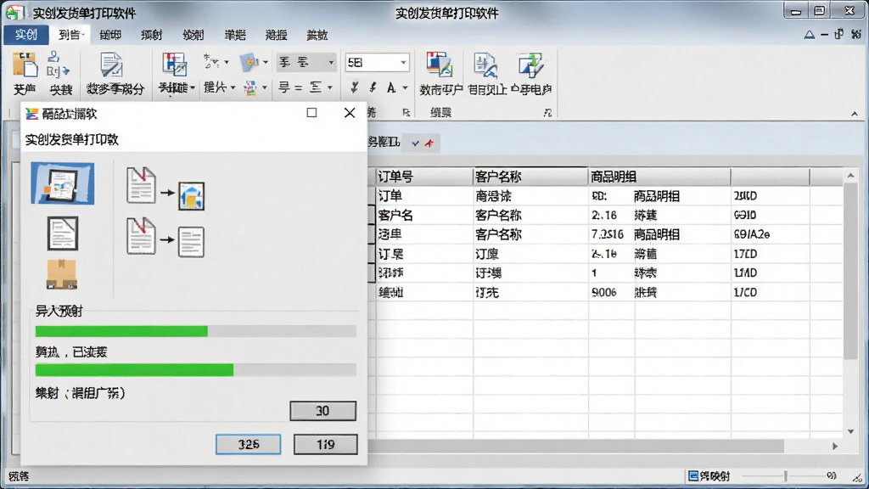This screenshot has height=489, width=869.
Task: Open the gray alignment dropdown left of the 5B box
Action: pyautogui.click(x=306, y=62)
